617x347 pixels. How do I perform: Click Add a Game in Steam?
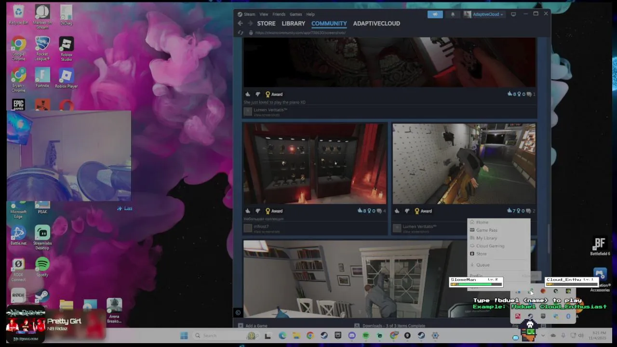(x=253, y=326)
